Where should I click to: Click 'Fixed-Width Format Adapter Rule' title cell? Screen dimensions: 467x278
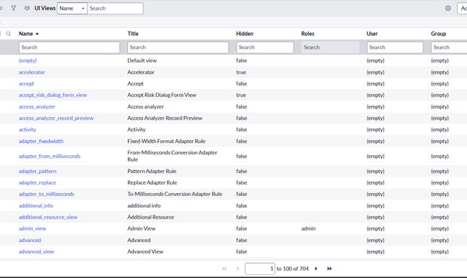[166, 141]
